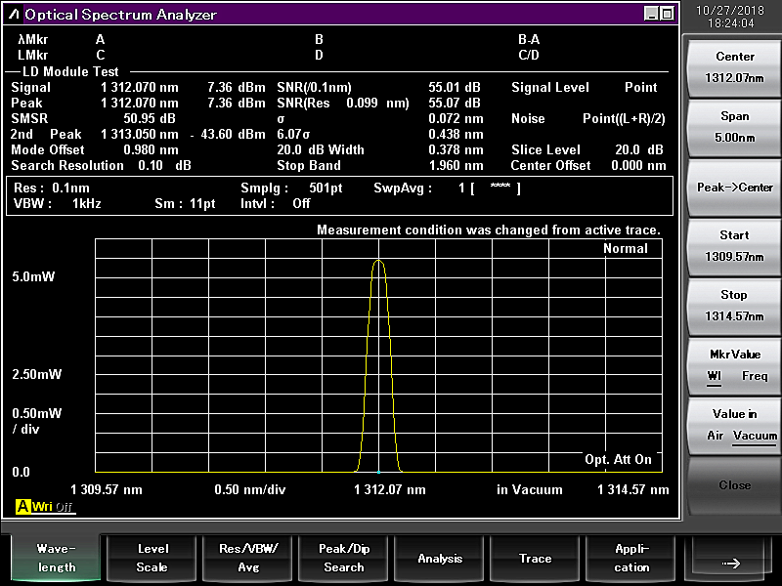
Task: Toggle MkrValue between Wl and Freq
Action: pos(734,365)
